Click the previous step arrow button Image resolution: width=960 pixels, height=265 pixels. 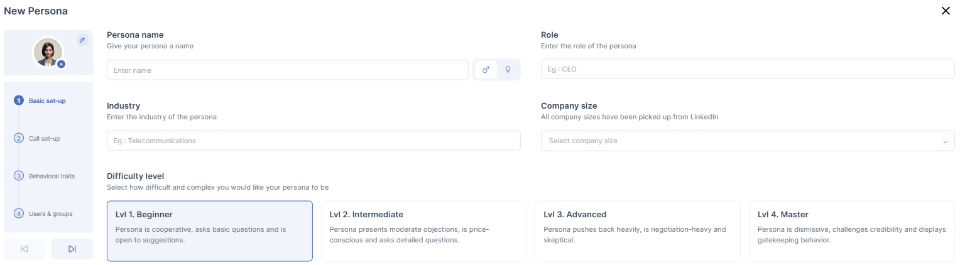[25, 249]
